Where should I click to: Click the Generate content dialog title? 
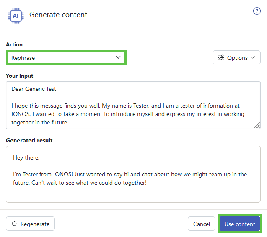(58, 15)
